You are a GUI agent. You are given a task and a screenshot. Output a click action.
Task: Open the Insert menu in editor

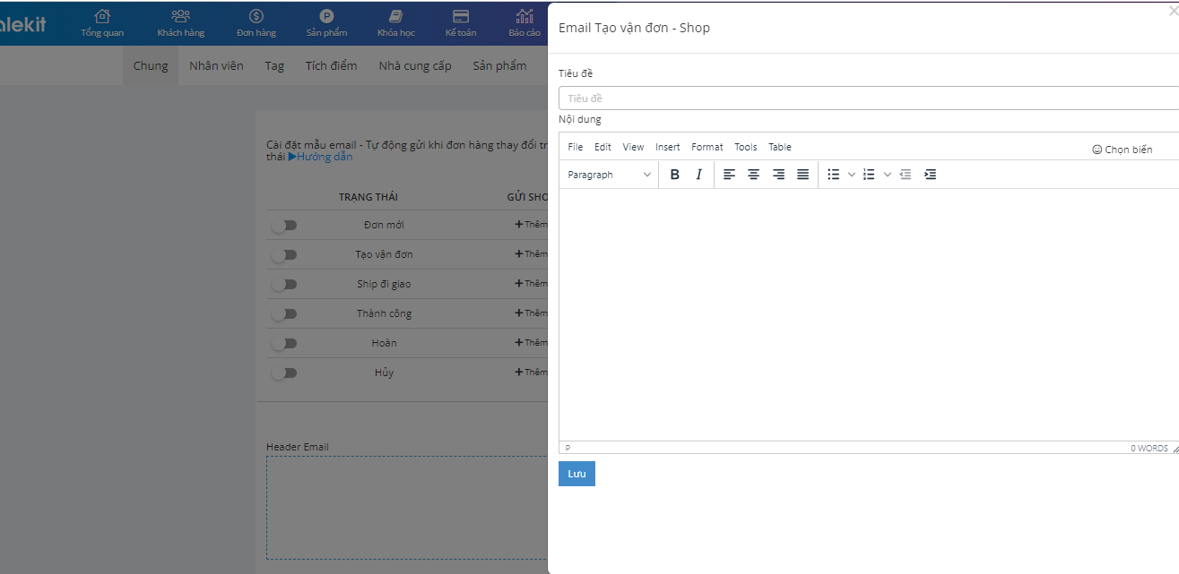(x=667, y=147)
